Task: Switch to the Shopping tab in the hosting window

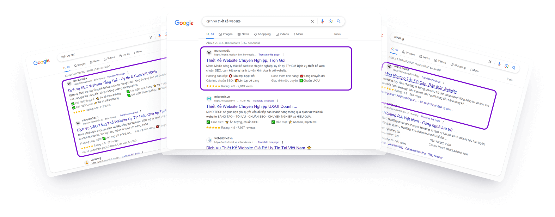Action: (x=458, y=66)
